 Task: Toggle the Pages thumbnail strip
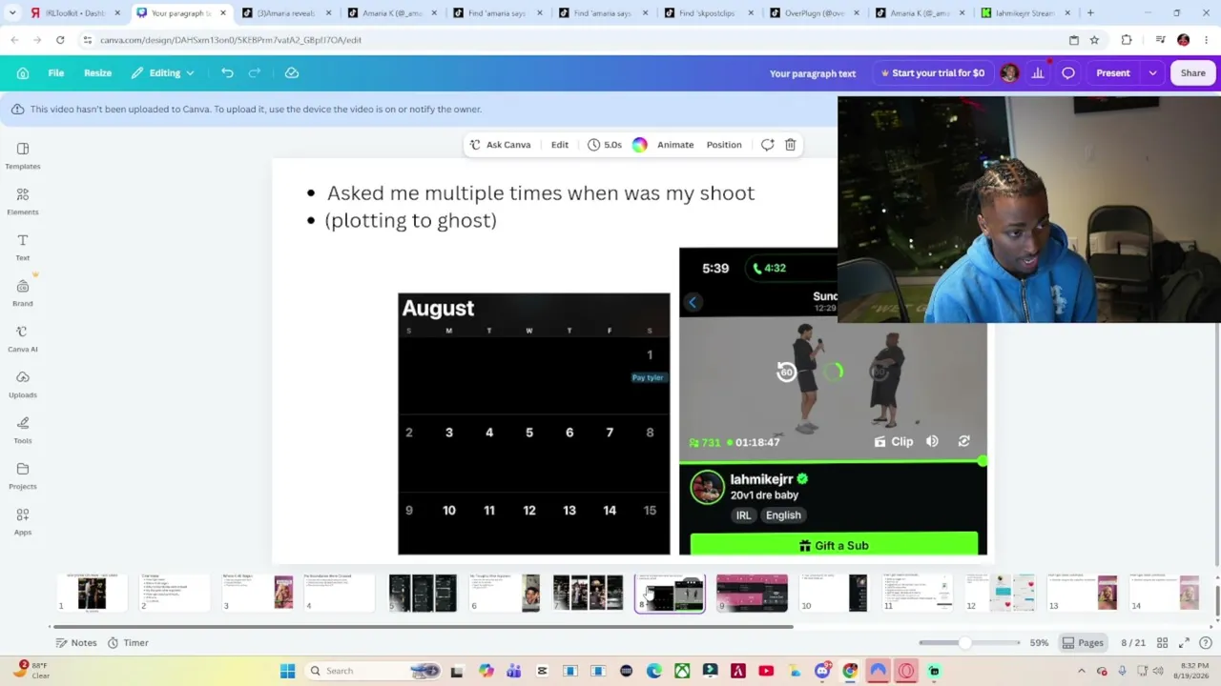click(1083, 643)
